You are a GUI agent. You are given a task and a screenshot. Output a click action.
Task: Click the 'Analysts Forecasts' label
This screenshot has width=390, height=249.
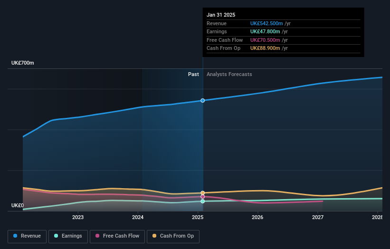[229, 75]
